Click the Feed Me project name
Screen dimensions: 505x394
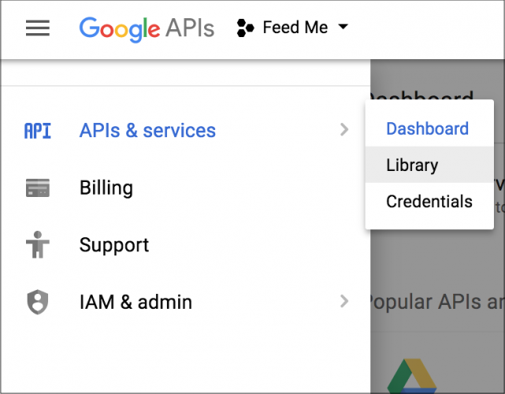tap(295, 27)
